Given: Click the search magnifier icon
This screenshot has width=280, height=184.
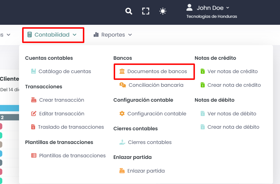Looking at the screenshot, I should [129, 11].
